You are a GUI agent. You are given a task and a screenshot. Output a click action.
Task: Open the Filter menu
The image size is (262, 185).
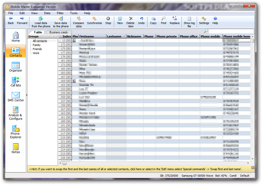(x=60, y=13)
